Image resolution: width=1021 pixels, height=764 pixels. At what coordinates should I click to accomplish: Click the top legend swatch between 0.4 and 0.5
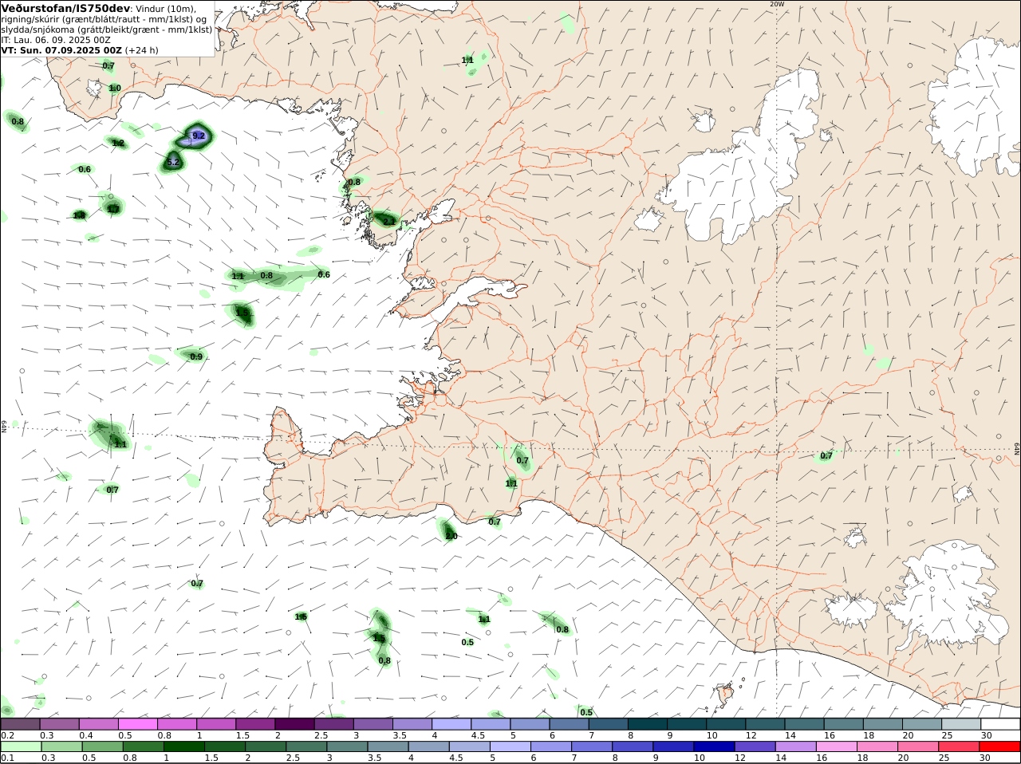point(99,724)
